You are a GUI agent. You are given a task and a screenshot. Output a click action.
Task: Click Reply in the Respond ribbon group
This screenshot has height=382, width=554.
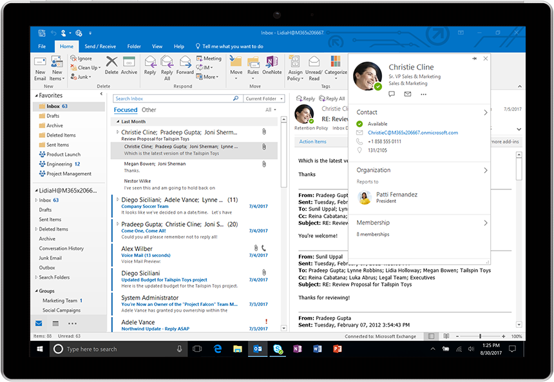tap(150, 65)
